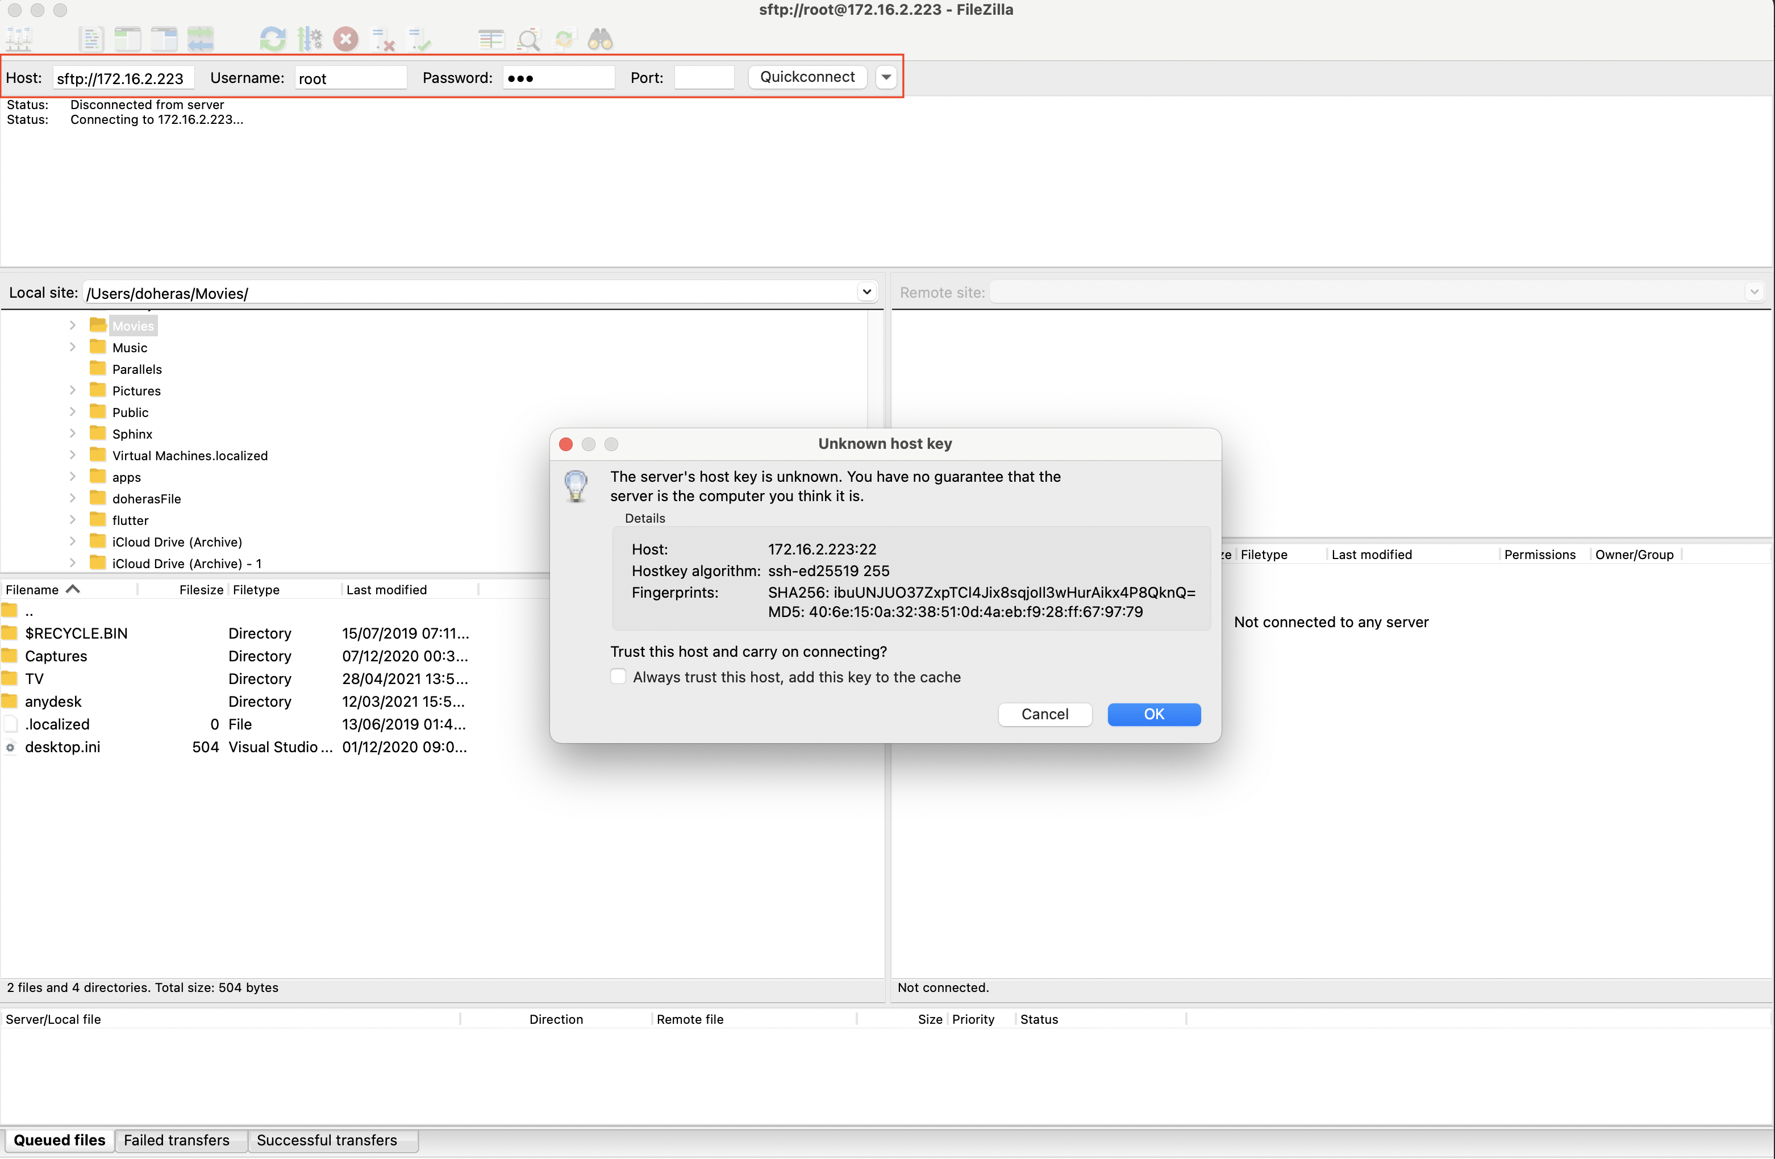Click the Direction column in transfer queue
This screenshot has width=1775, height=1159.
tap(556, 1019)
